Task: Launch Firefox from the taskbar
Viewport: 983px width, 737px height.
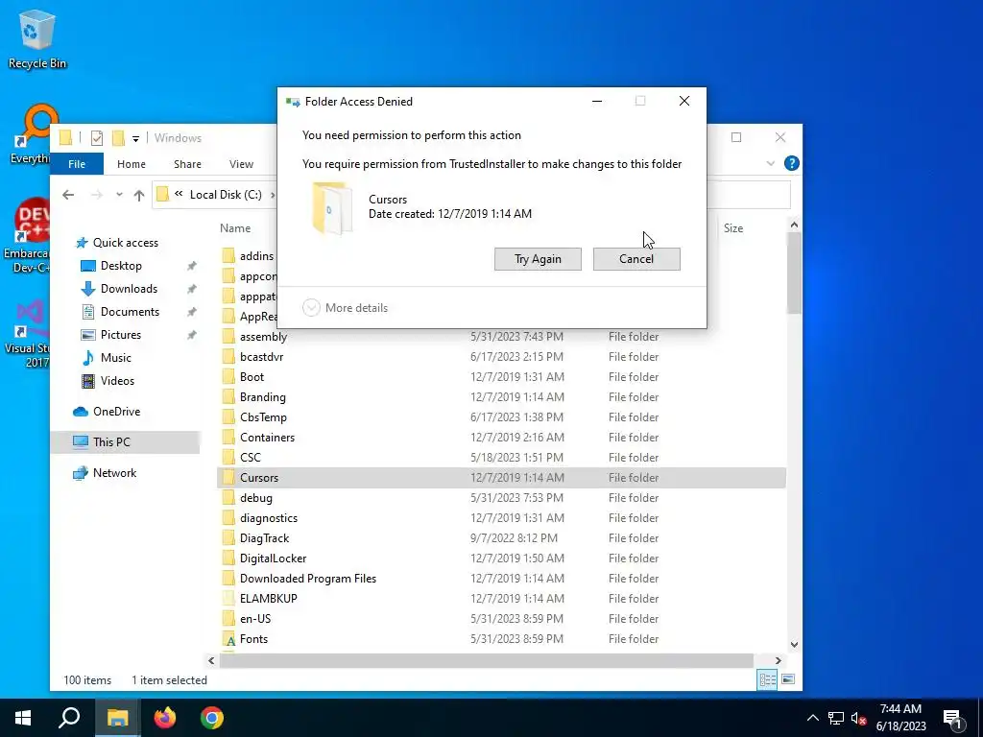Action: [165, 718]
